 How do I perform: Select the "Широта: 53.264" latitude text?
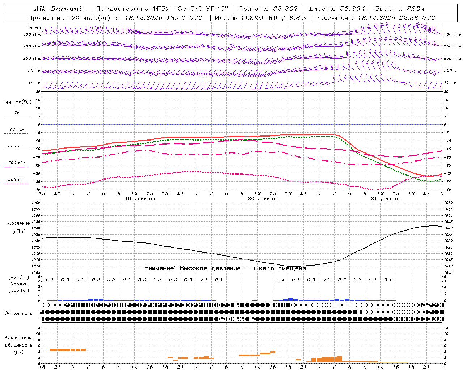[x=337, y=9]
